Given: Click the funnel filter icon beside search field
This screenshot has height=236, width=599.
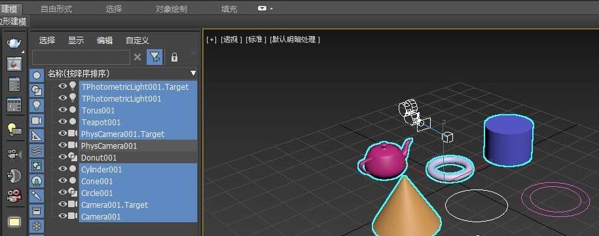Looking at the screenshot, I should click(x=154, y=58).
